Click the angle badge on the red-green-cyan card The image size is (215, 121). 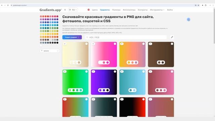tap(65, 99)
